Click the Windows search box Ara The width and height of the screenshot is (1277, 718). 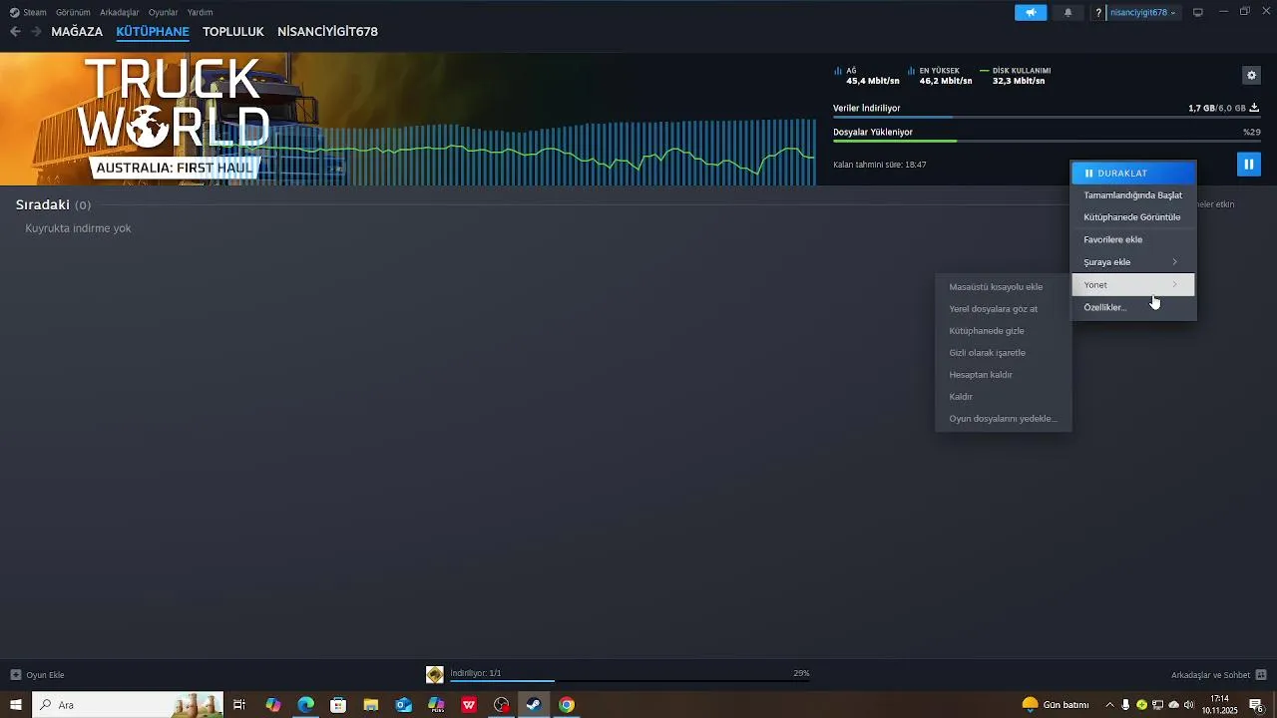pyautogui.click(x=128, y=705)
